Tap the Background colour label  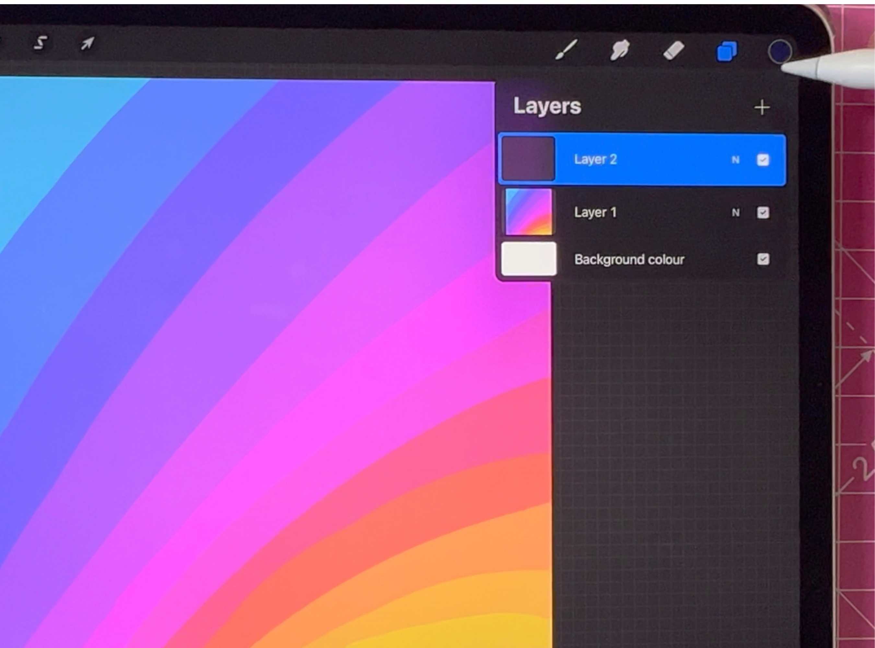click(x=629, y=259)
